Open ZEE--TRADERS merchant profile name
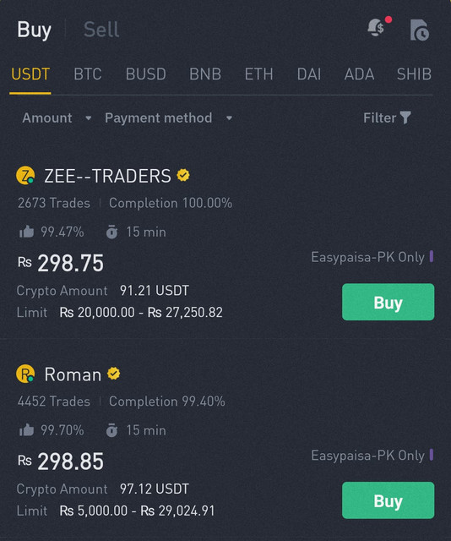The image size is (451, 541). pos(107,176)
